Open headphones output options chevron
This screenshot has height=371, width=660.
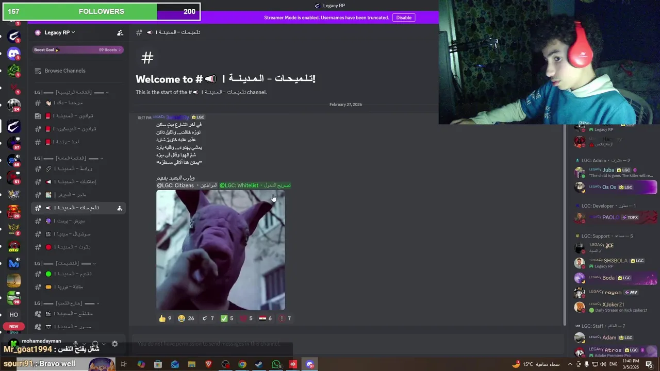coord(104,344)
